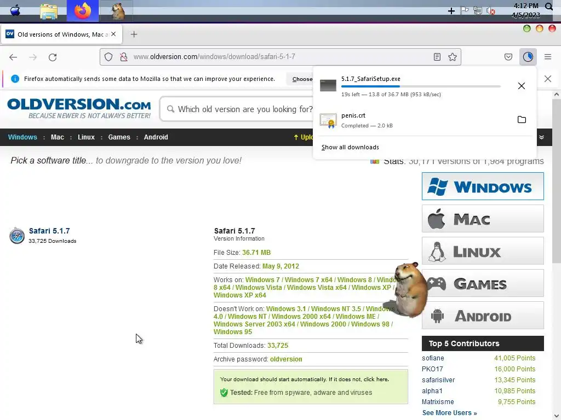Close the Old versions of Windows tab
The image size is (561, 420).
(113, 34)
